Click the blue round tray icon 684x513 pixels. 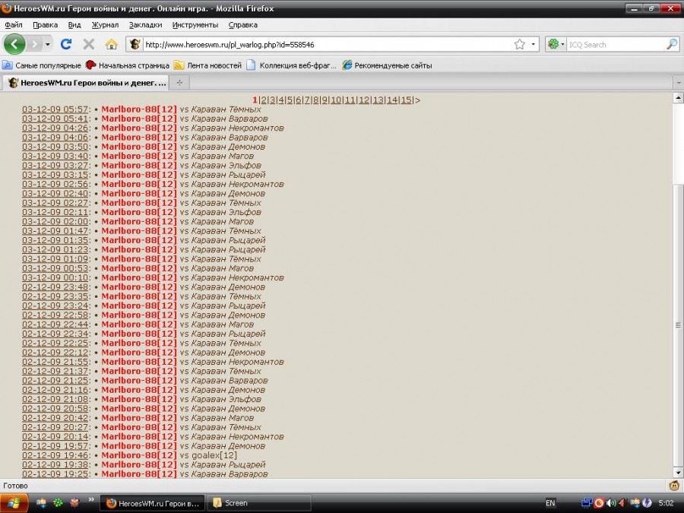click(647, 503)
